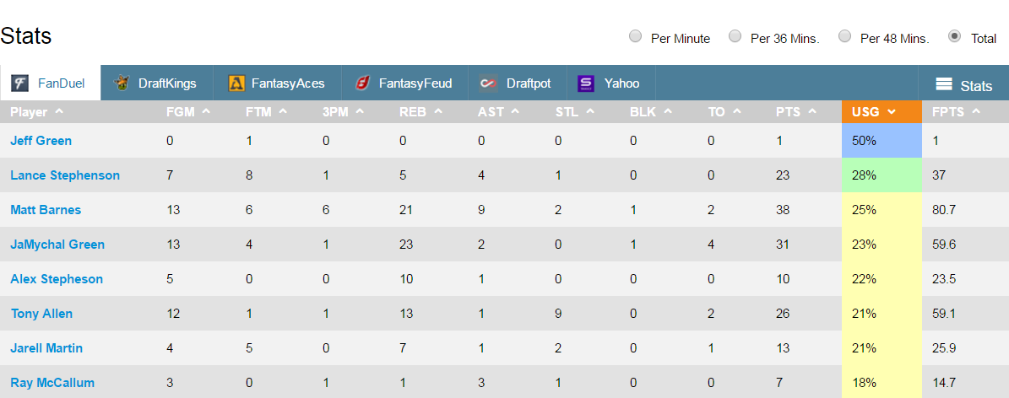Select the Total radio button
Screen dimensions: 1009x398
(955, 36)
